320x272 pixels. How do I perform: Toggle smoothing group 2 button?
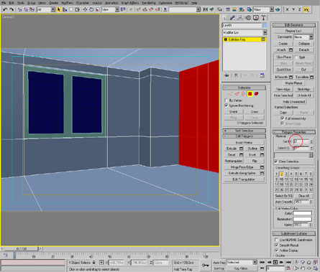[282, 174]
